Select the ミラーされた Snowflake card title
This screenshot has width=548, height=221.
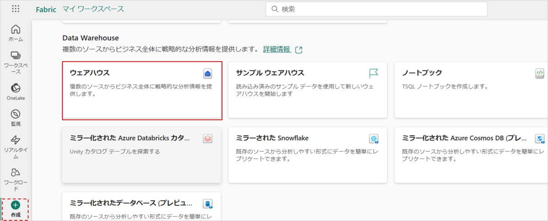click(273, 138)
